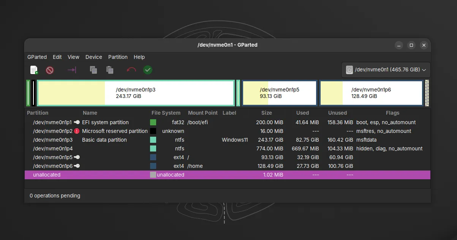The image size is (457, 240).
Task: Open the Device menu
Action: click(93, 57)
